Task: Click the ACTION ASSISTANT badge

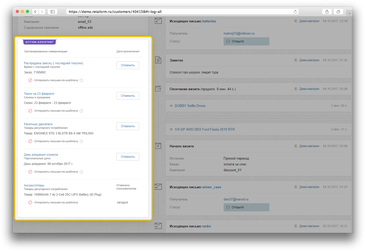Action: tap(39, 42)
